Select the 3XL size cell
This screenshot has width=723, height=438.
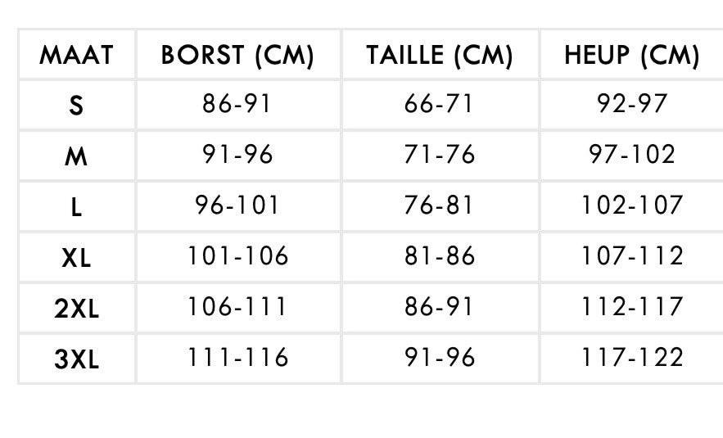coord(76,359)
